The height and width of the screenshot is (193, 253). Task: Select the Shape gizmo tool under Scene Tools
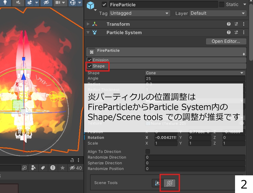click(169, 183)
